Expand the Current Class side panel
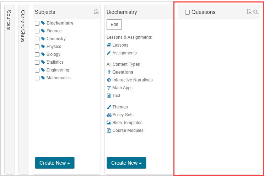Screen dimensions: 264x176 pos(23,26)
